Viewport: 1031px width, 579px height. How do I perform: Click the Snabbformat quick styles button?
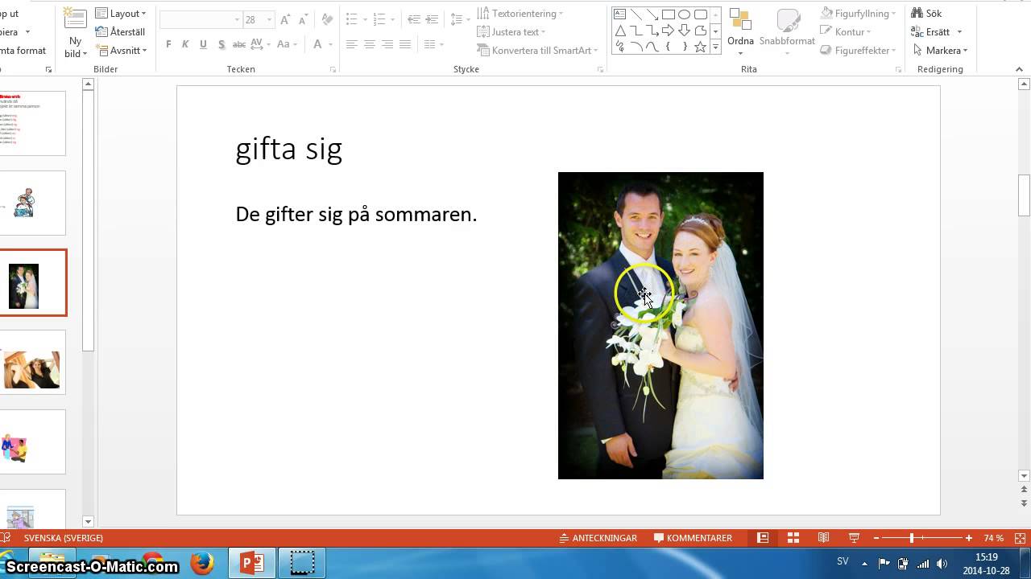coord(787,31)
